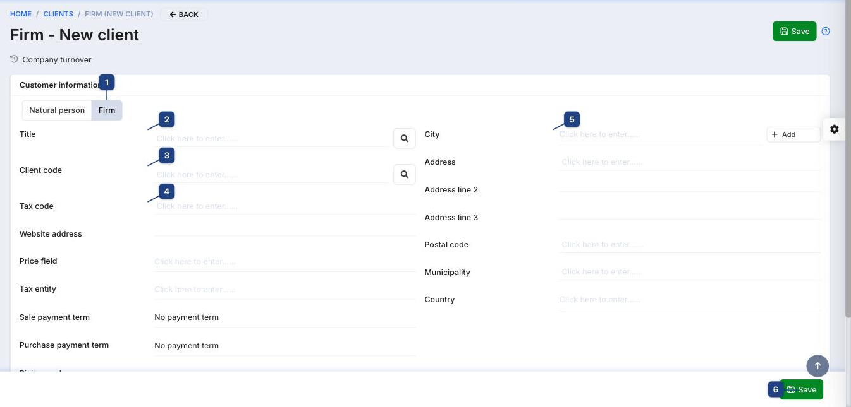Click the FIRM (NEW CLIENT) breadcrumb text
Screen dimensions: 851x407
pos(119,14)
